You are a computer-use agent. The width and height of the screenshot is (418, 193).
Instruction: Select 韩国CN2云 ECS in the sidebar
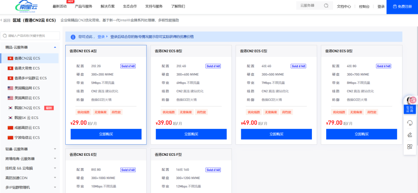point(27,108)
